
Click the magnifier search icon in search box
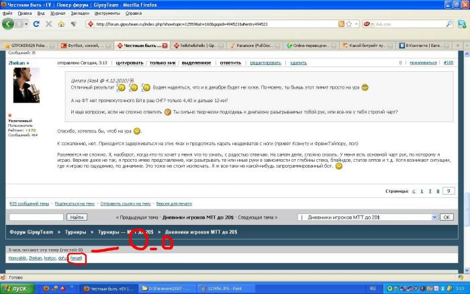[449, 24]
